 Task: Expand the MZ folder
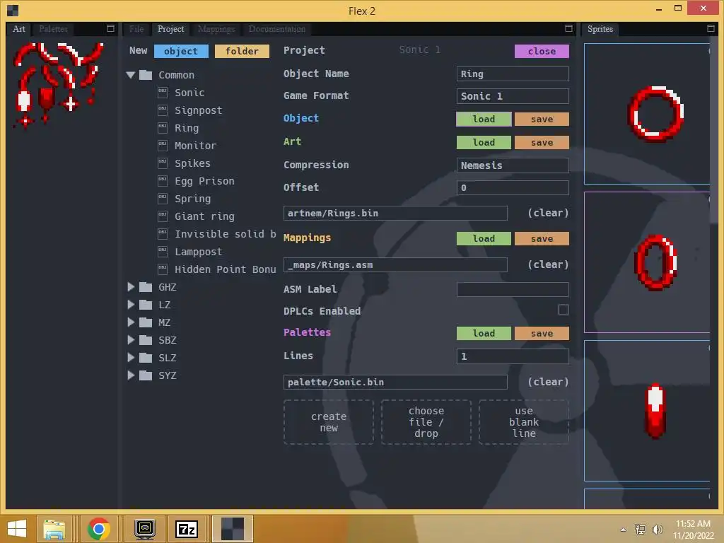click(x=131, y=322)
